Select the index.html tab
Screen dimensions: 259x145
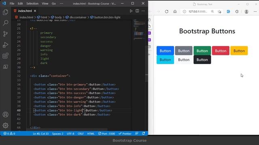click(x=25, y=11)
